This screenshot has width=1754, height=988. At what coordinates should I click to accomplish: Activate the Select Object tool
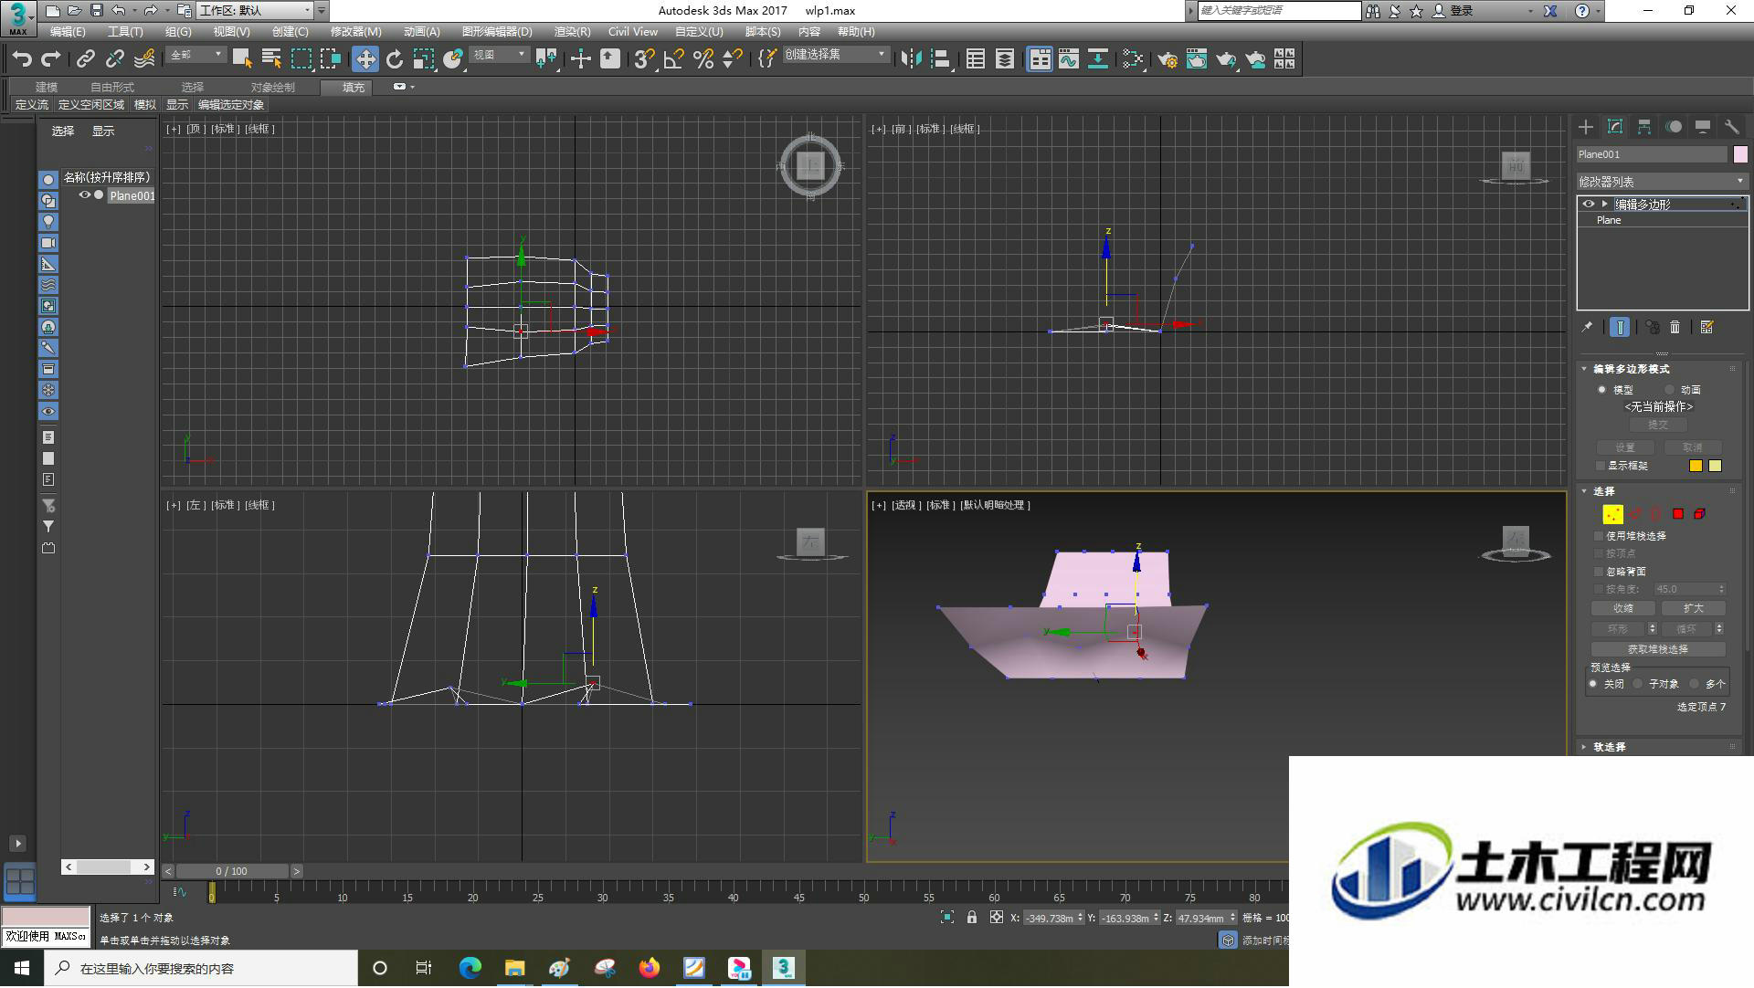242,59
